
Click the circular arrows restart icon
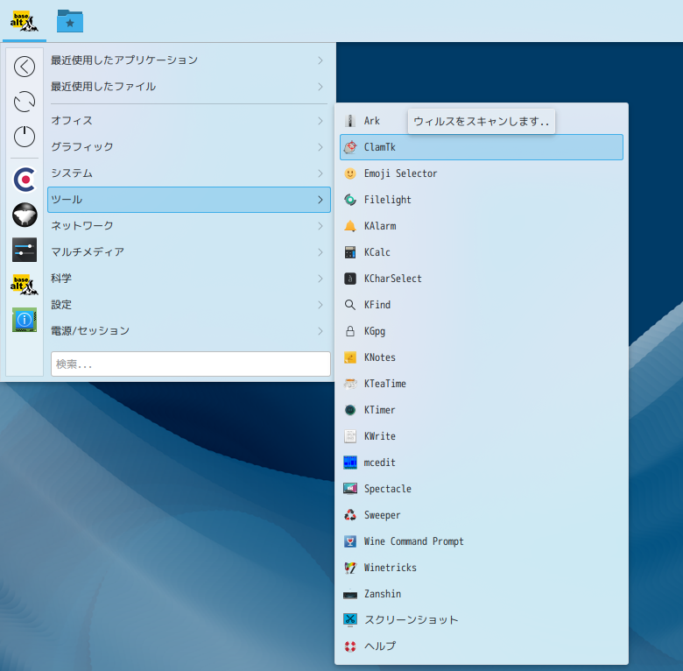click(x=25, y=102)
